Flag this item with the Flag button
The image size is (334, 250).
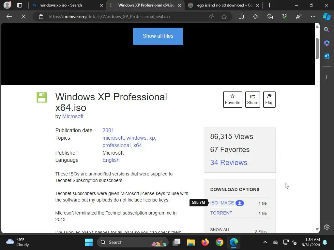pos(269,100)
